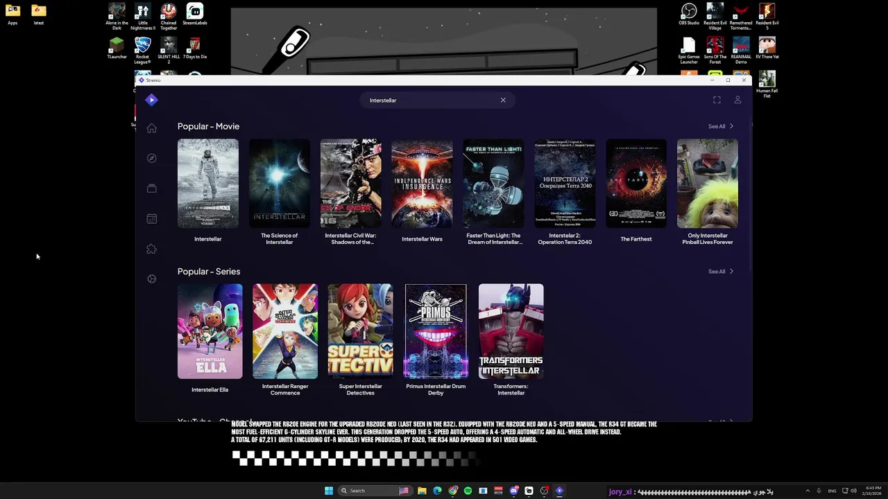
Task: Switch to Stremio via taskbar icon
Action: [559, 491]
